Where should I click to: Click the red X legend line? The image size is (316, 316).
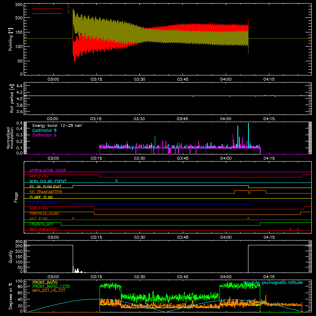pyautogui.click(x=47, y=8)
